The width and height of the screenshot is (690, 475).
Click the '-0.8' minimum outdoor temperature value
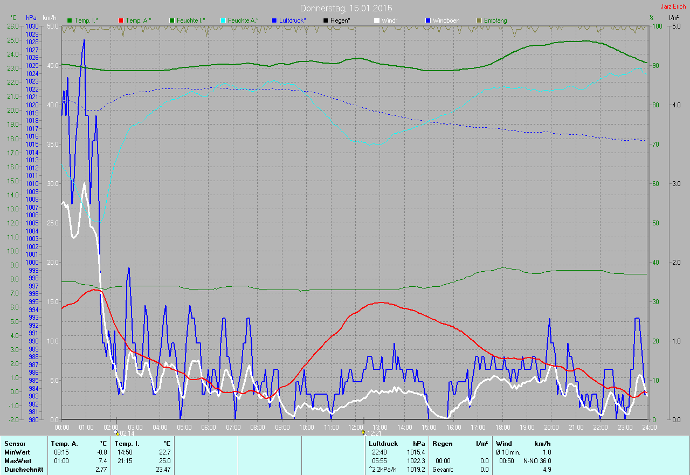point(101,452)
